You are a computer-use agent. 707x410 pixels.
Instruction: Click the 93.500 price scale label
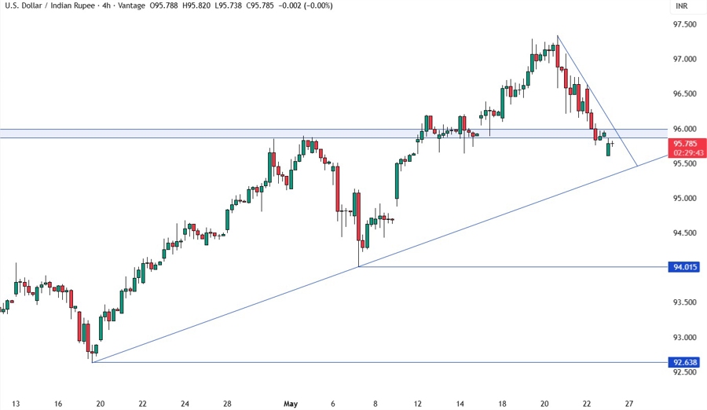684,302
